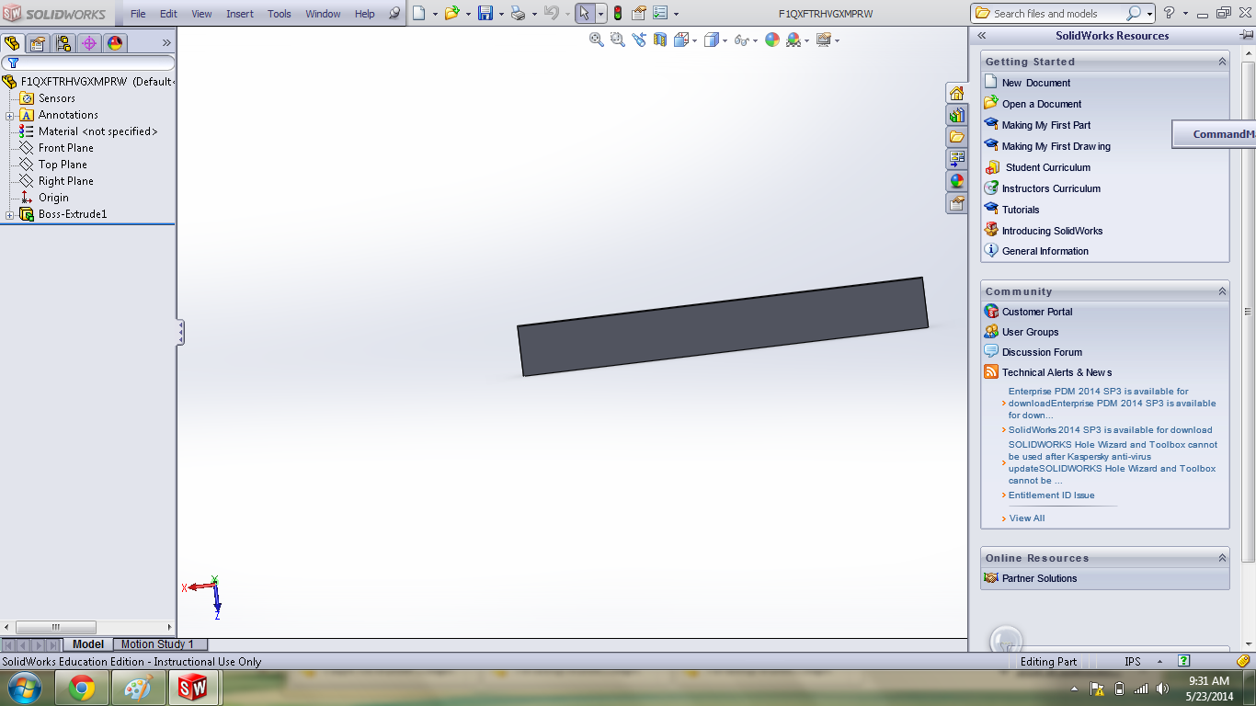Click Making My First Part link

click(1046, 125)
